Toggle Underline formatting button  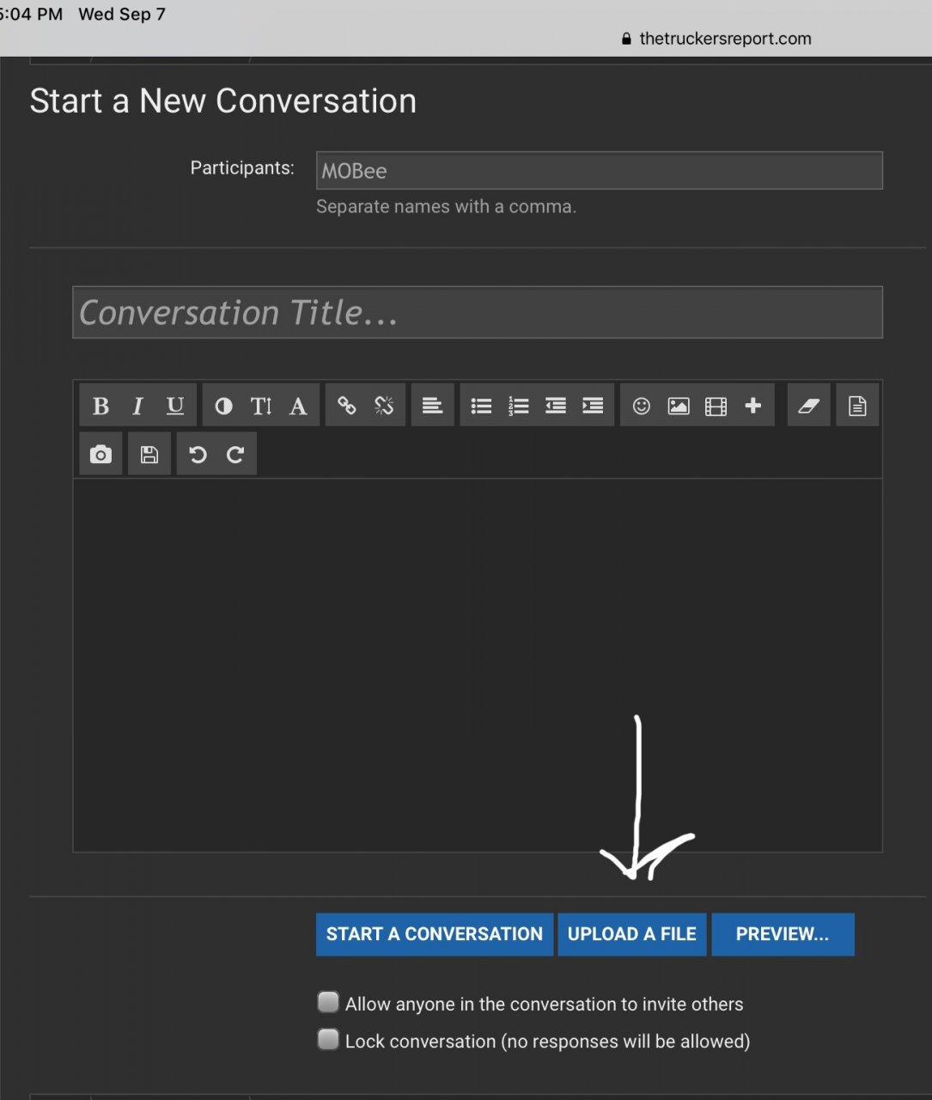click(175, 406)
